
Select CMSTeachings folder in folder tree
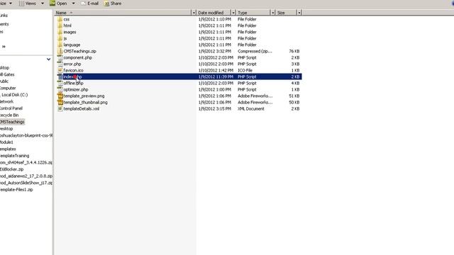pos(12,122)
